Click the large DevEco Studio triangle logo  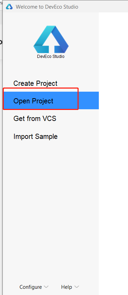[x=51, y=39]
